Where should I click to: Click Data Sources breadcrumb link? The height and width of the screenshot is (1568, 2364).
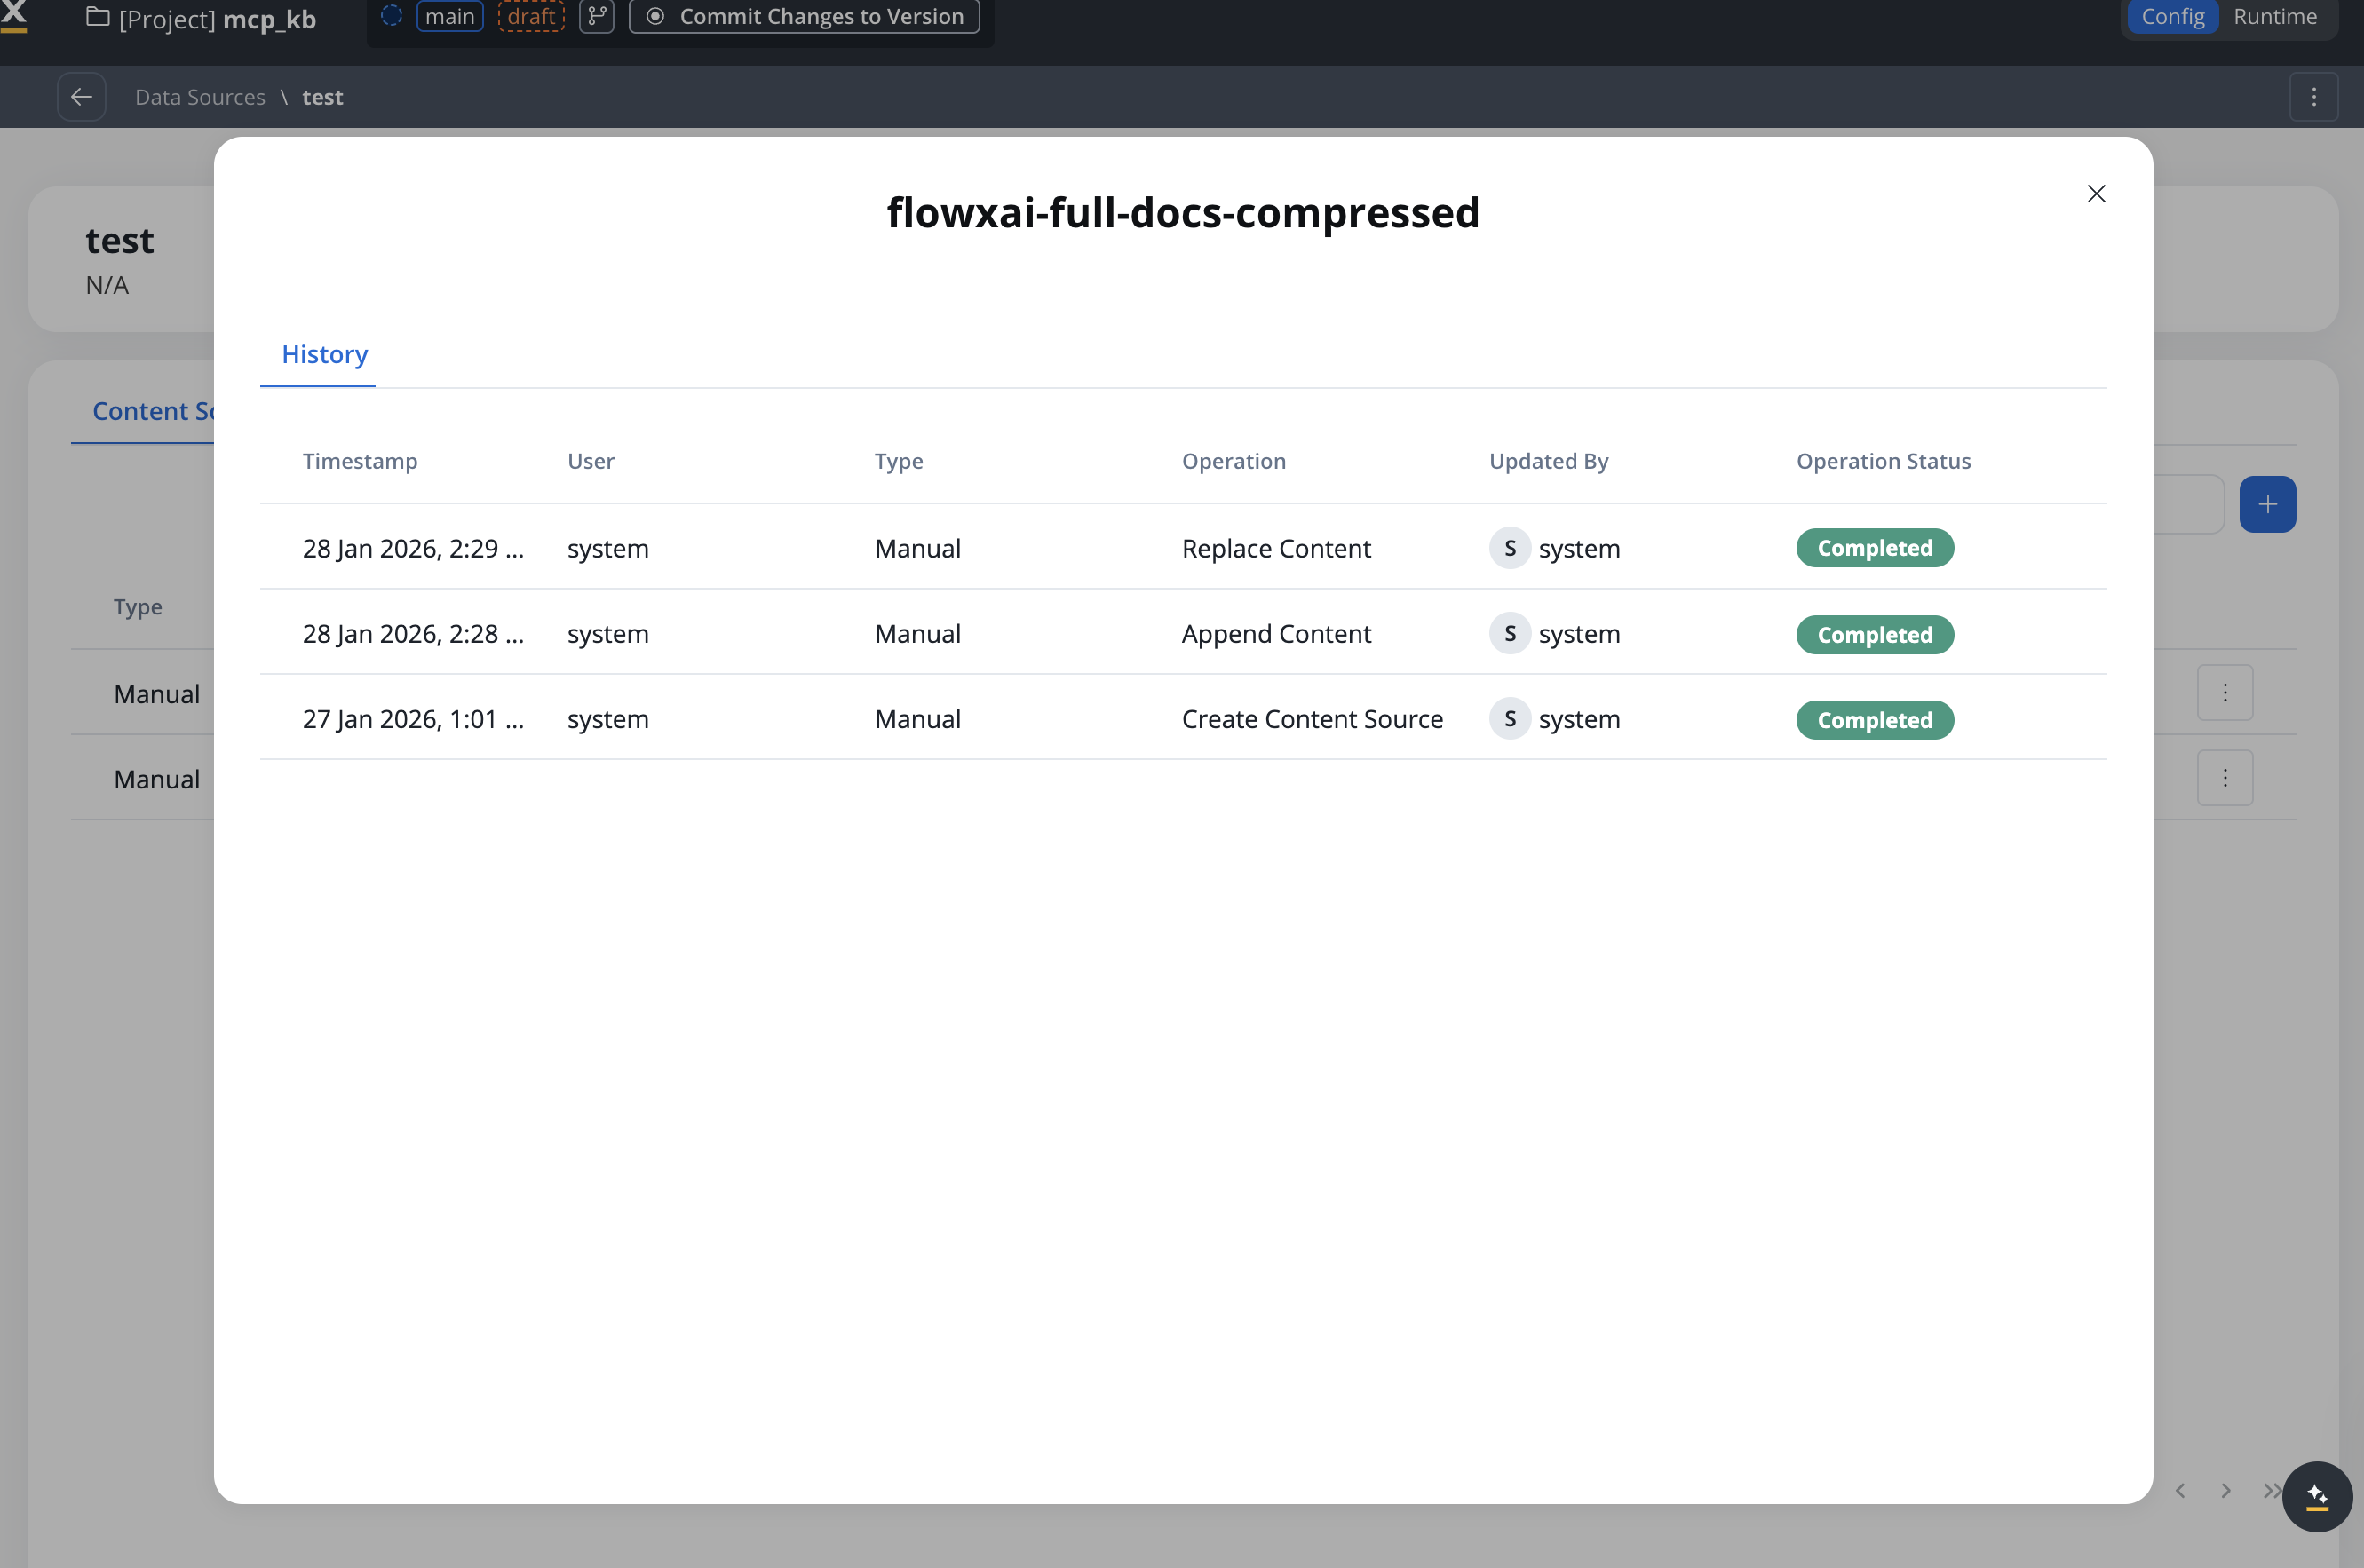200,97
